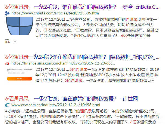166x126 pixels.
Task: Click the red 6亿 highlight in the cnBeta snippet
Action: (x=124, y=36)
